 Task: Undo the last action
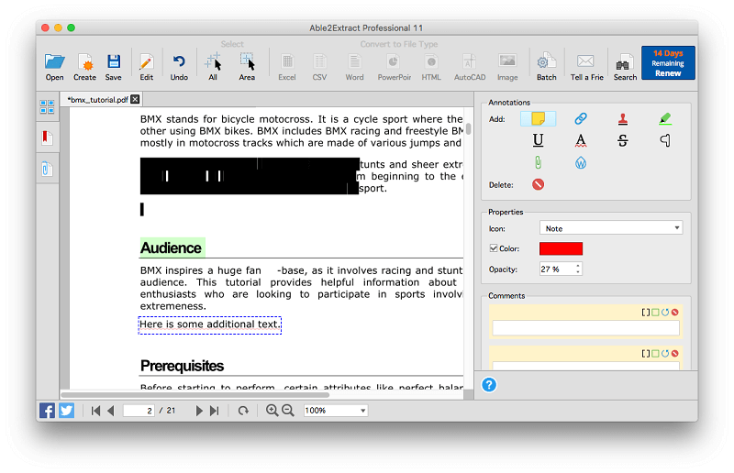pos(179,67)
